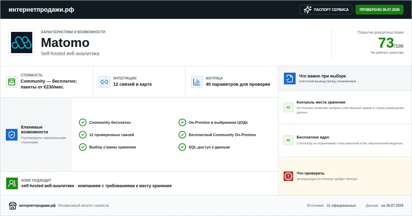This screenshot has height=216, width=412.
Task: Click the checkmark beside On-Premise в выбранном ЦОДе
Action: [x=182, y=122]
